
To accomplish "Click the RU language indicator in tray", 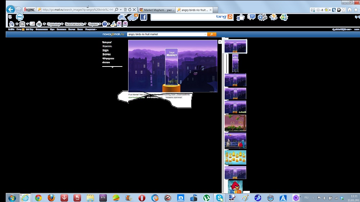I will [x=306, y=198].
